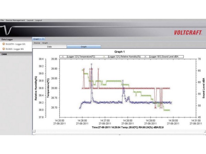Click the 14:28:00 time axis label
206x154 pixels.
pyautogui.click(x=128, y=120)
